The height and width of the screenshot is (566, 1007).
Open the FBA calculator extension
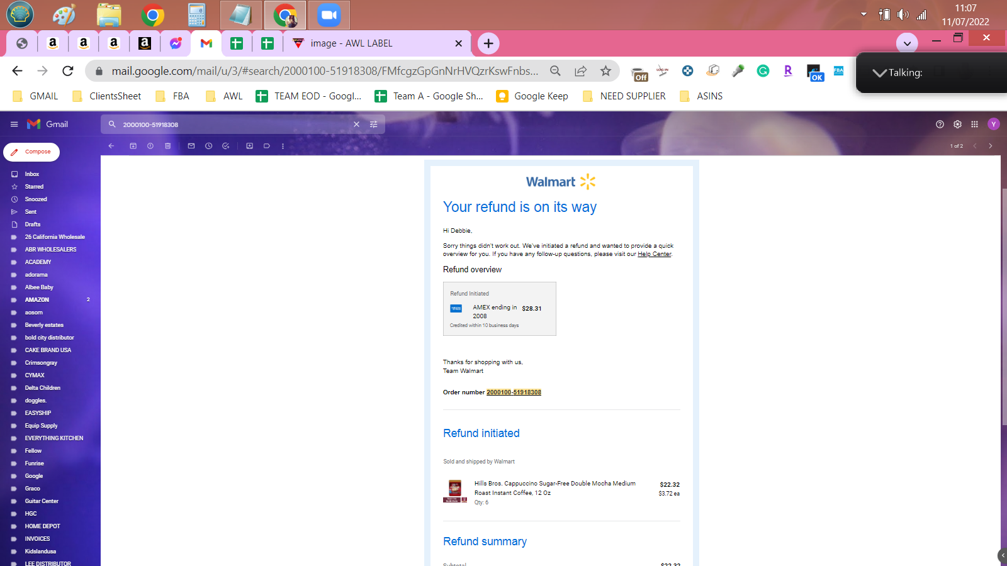click(x=838, y=71)
